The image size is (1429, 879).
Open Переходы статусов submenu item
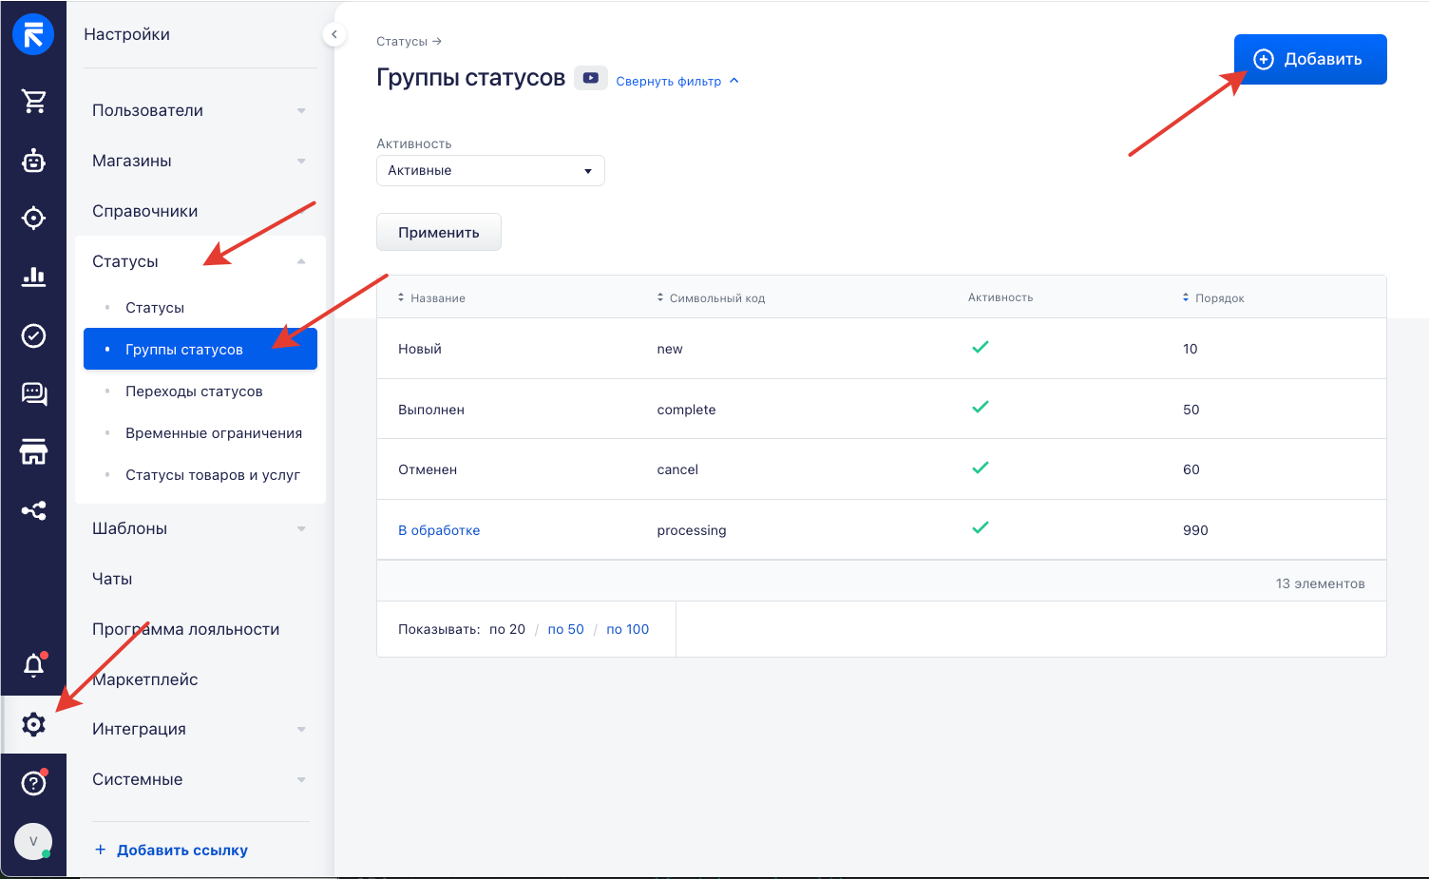coord(194,392)
